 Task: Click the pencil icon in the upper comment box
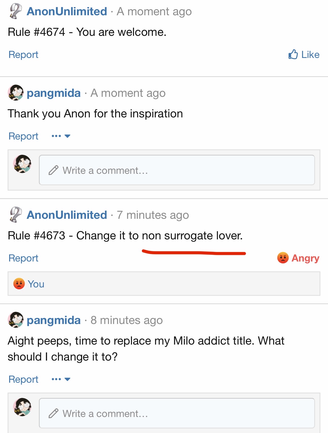click(x=53, y=170)
